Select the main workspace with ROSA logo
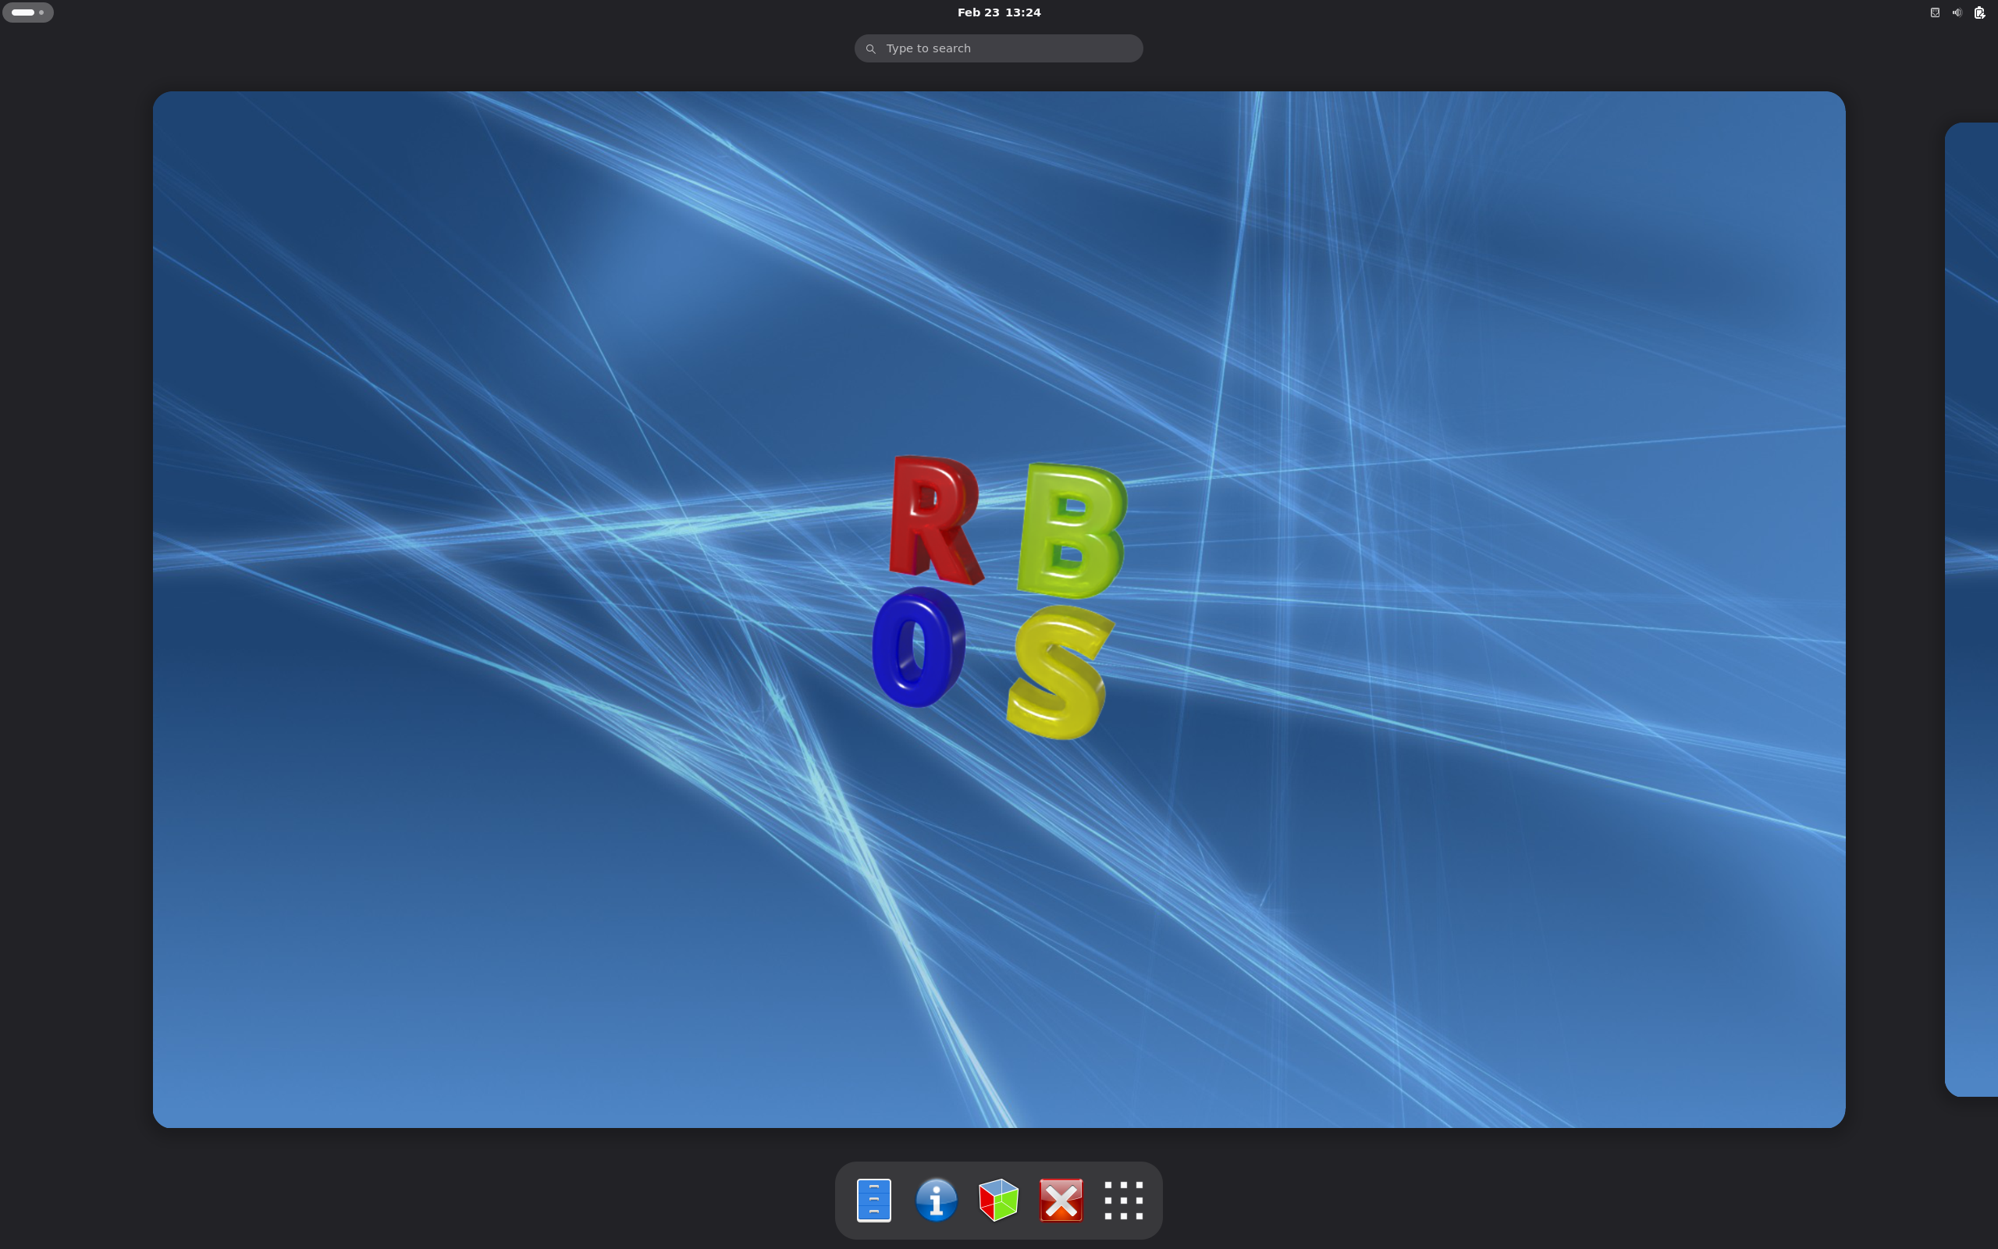The image size is (1998, 1249). pos(999,610)
